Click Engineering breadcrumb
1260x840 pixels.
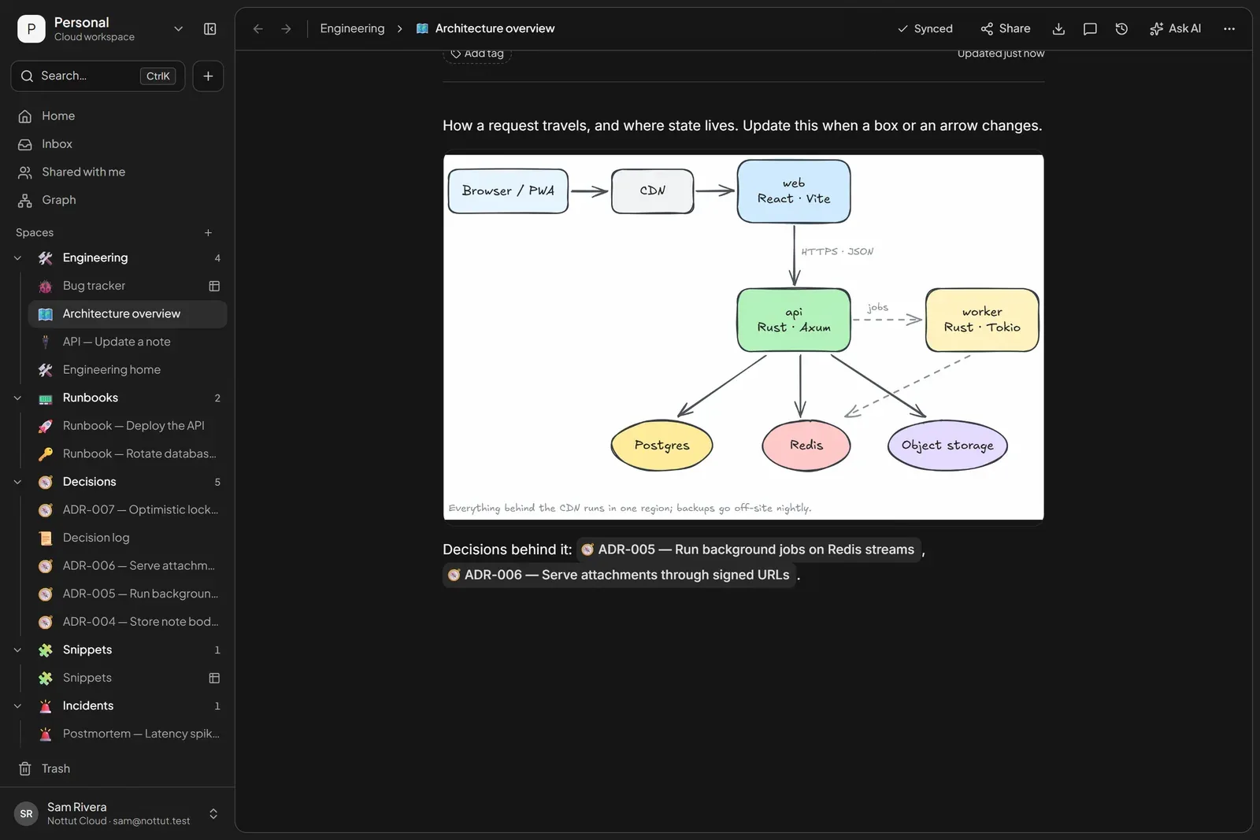[352, 29]
